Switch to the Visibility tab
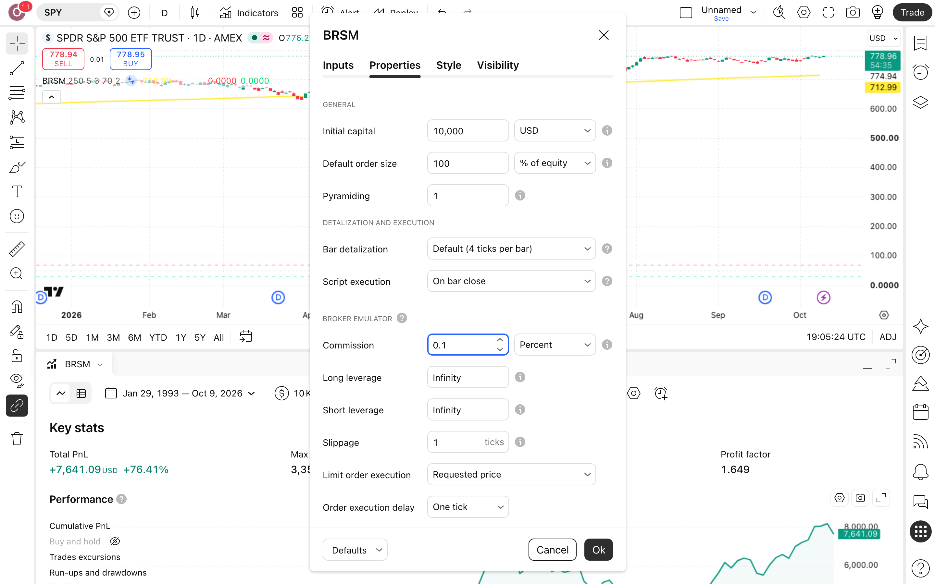The image size is (935, 584). [x=498, y=65]
